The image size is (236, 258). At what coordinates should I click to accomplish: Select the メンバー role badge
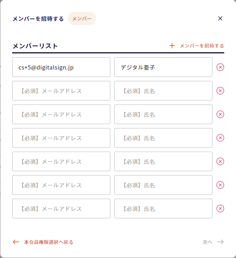pyautogui.click(x=82, y=18)
